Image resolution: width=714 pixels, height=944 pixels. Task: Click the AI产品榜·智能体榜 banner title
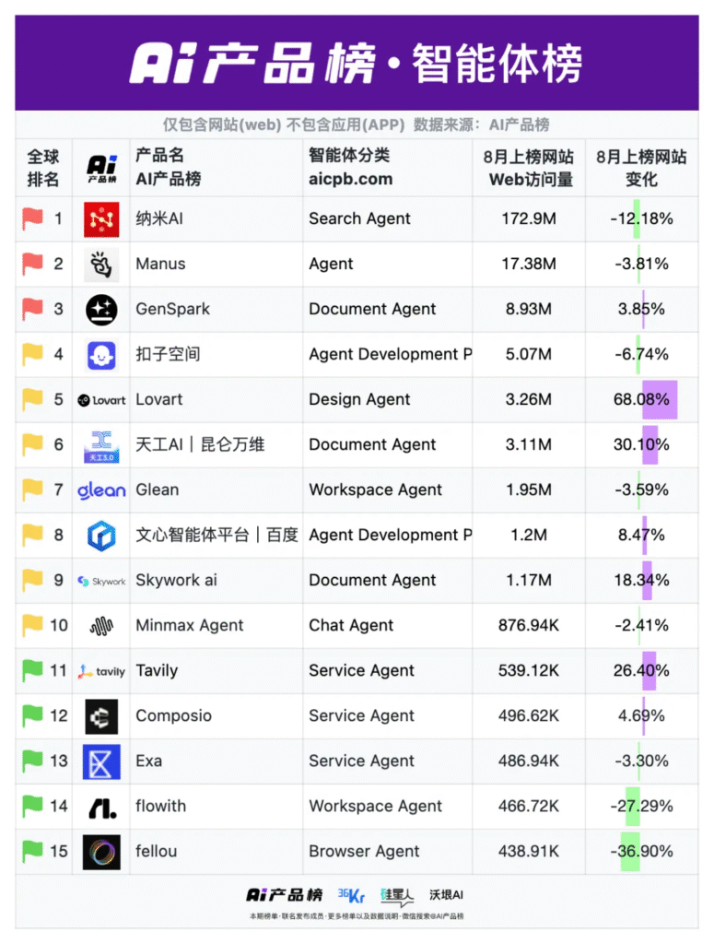coord(357,63)
